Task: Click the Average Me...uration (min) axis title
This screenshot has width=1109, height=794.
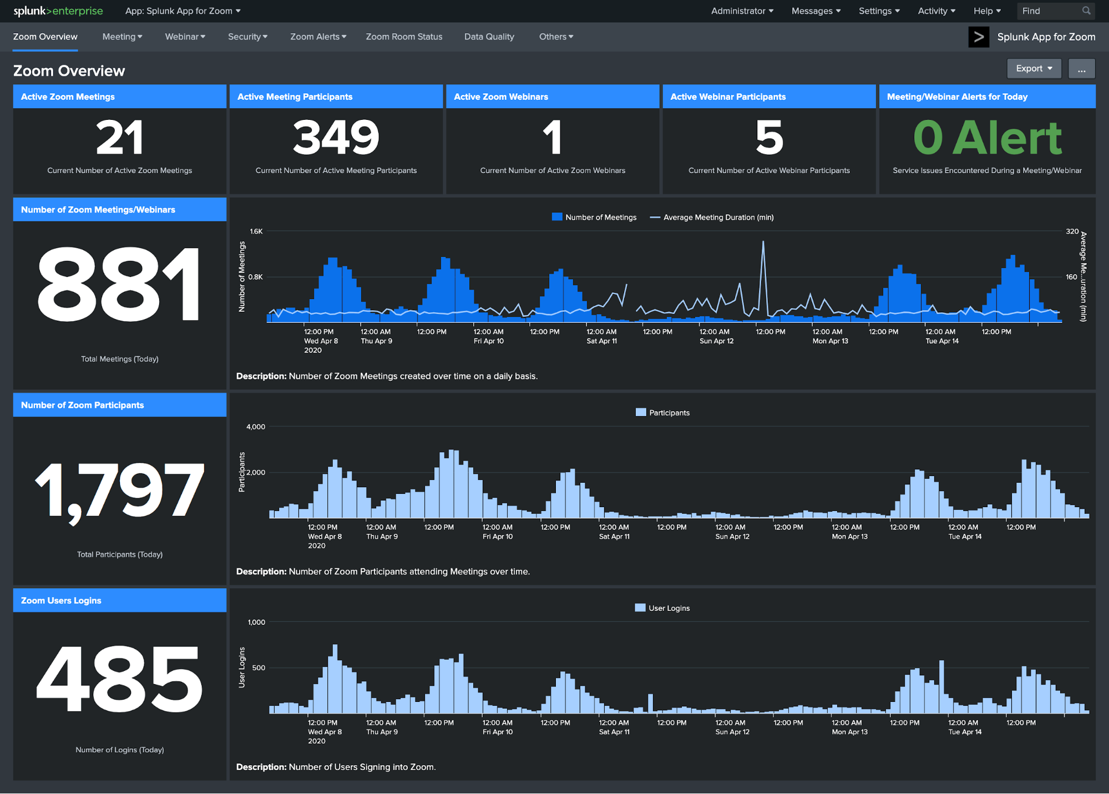Action: click(x=1083, y=276)
